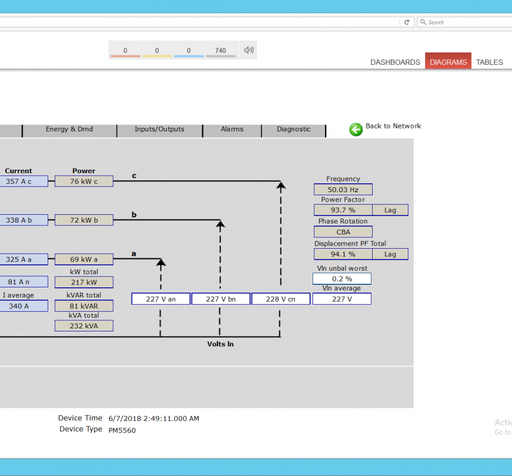This screenshot has width=512, height=476.
Task: Select the Diagnostic tab
Action: click(x=294, y=129)
